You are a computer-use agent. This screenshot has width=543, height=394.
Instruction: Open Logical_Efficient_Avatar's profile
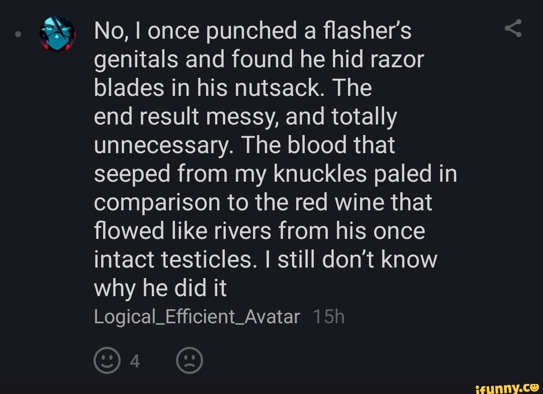click(197, 317)
